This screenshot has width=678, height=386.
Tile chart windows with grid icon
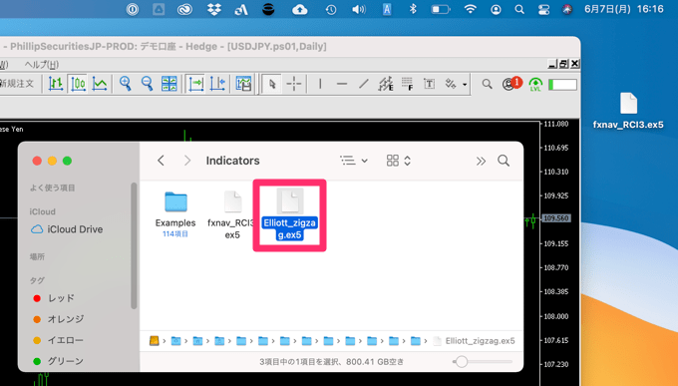(x=169, y=84)
